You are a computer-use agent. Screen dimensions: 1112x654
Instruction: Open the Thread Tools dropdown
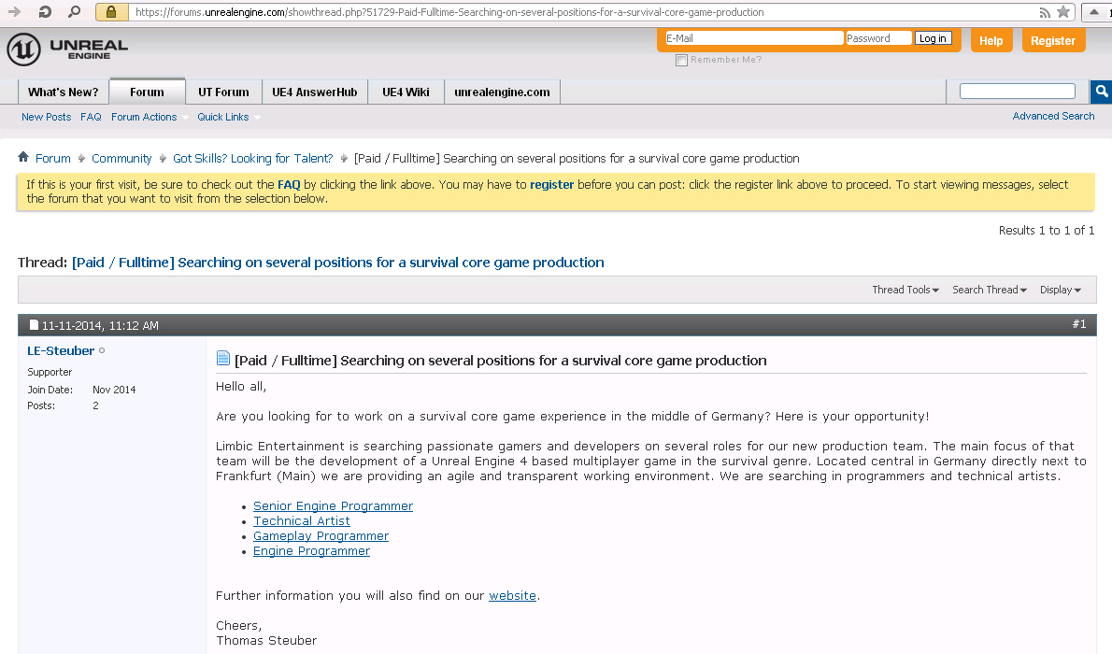tap(905, 290)
